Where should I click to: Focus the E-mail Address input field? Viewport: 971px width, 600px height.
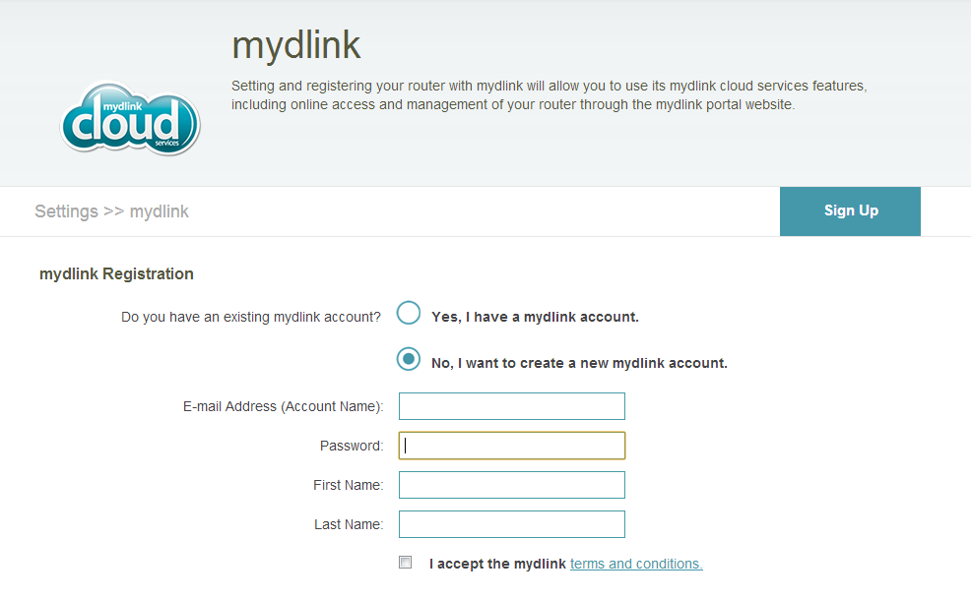tap(511, 406)
